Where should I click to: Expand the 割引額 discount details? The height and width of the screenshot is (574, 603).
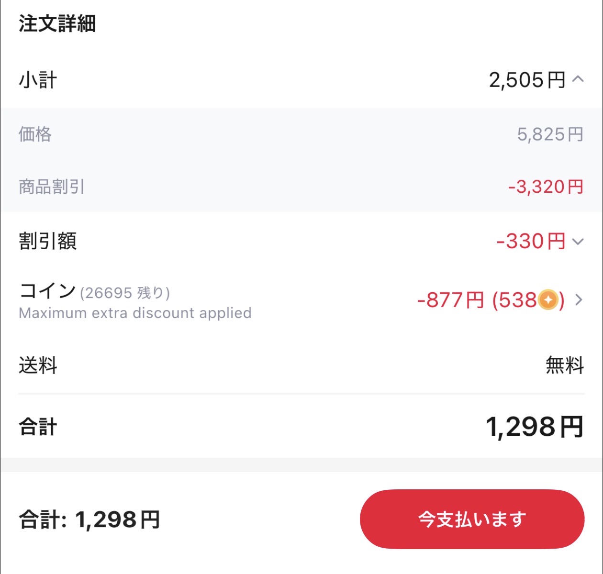pos(579,243)
